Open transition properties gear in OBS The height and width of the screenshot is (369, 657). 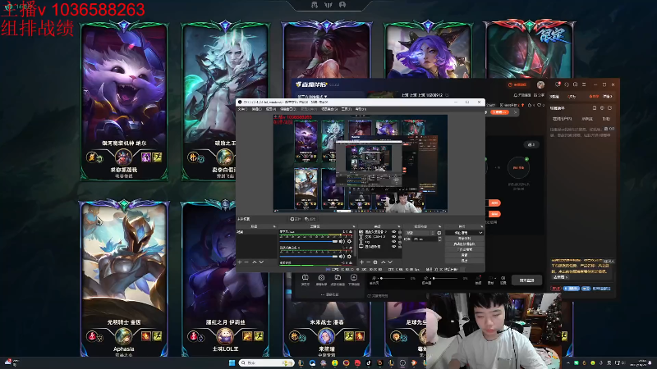[439, 233]
